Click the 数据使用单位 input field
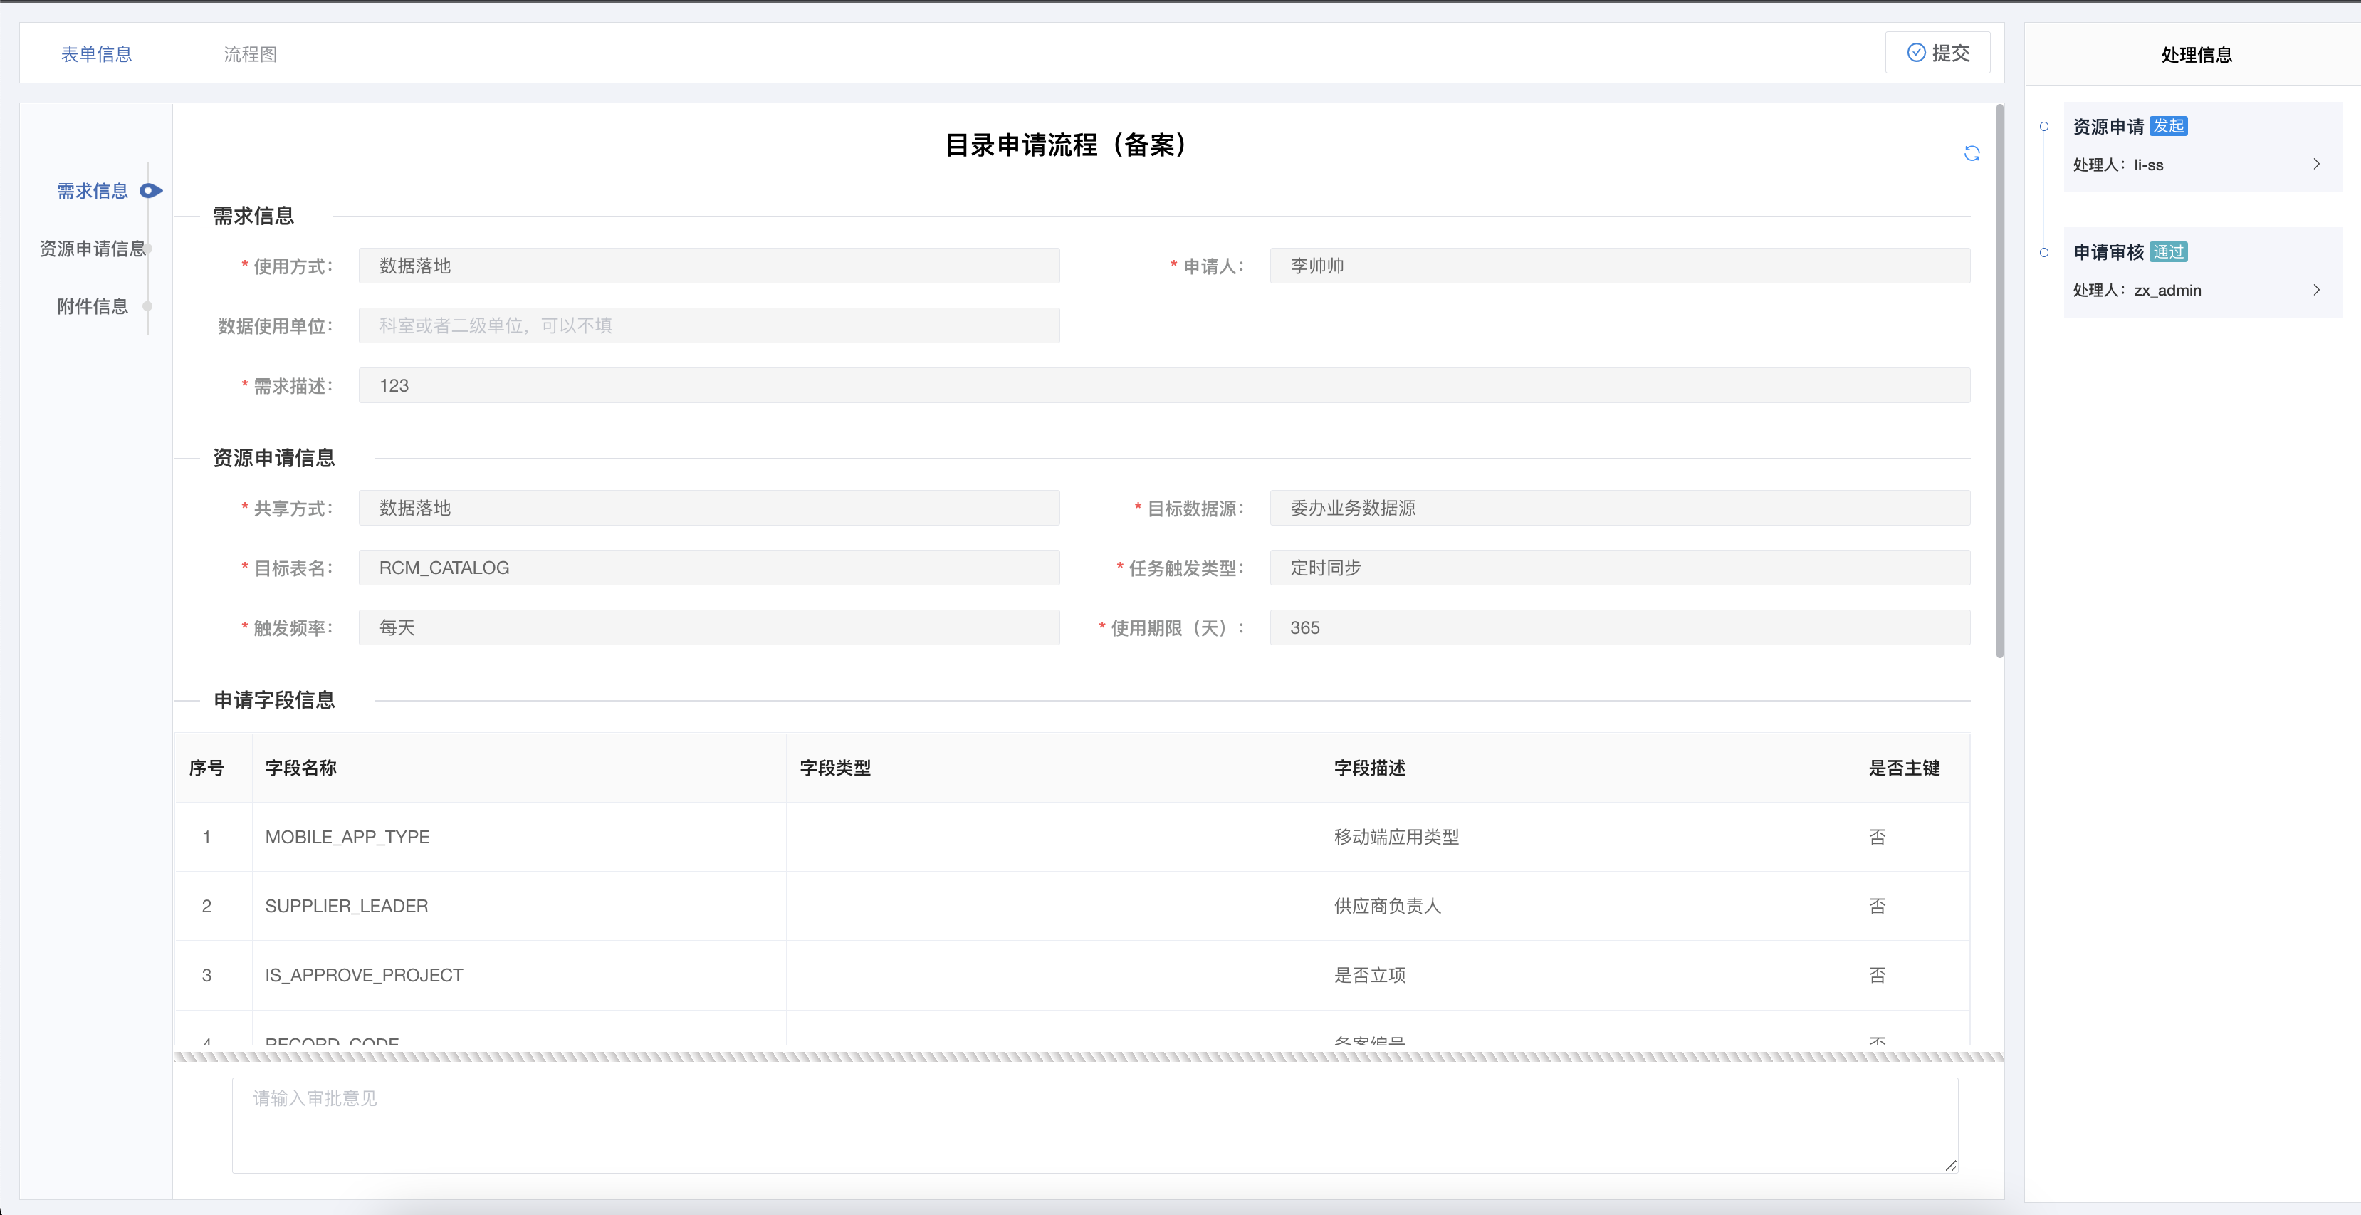Screen dimensions: 2361x1215 coord(708,325)
